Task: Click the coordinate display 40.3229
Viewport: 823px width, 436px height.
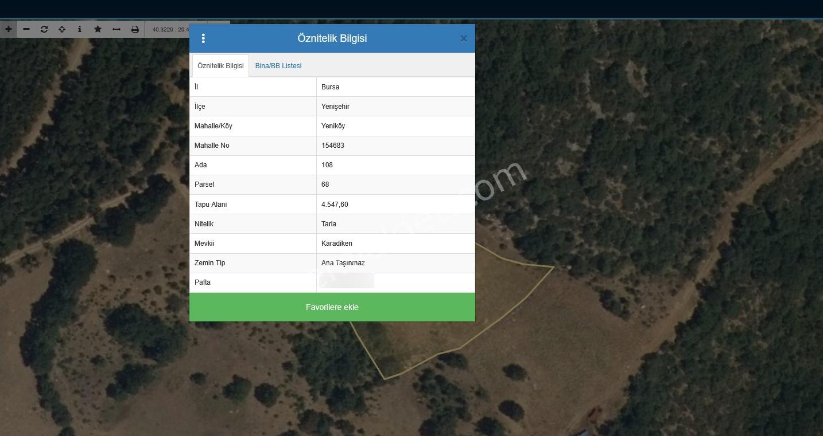Action: [170, 29]
